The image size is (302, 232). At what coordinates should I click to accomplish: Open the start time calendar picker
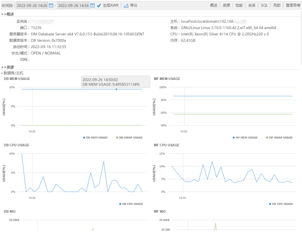pos(51,6)
